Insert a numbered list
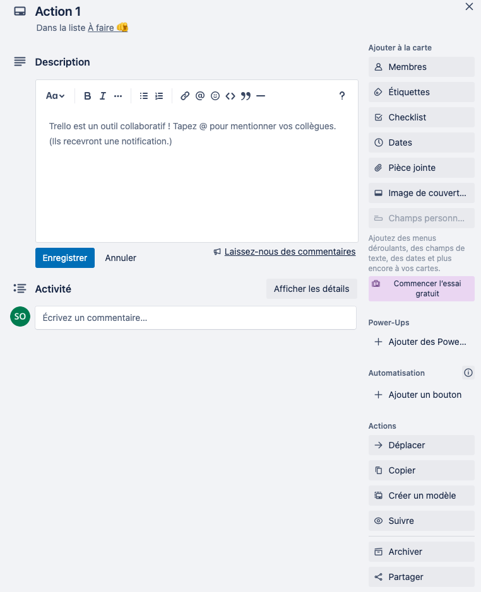Viewport: 481px width, 592px height. tap(159, 96)
